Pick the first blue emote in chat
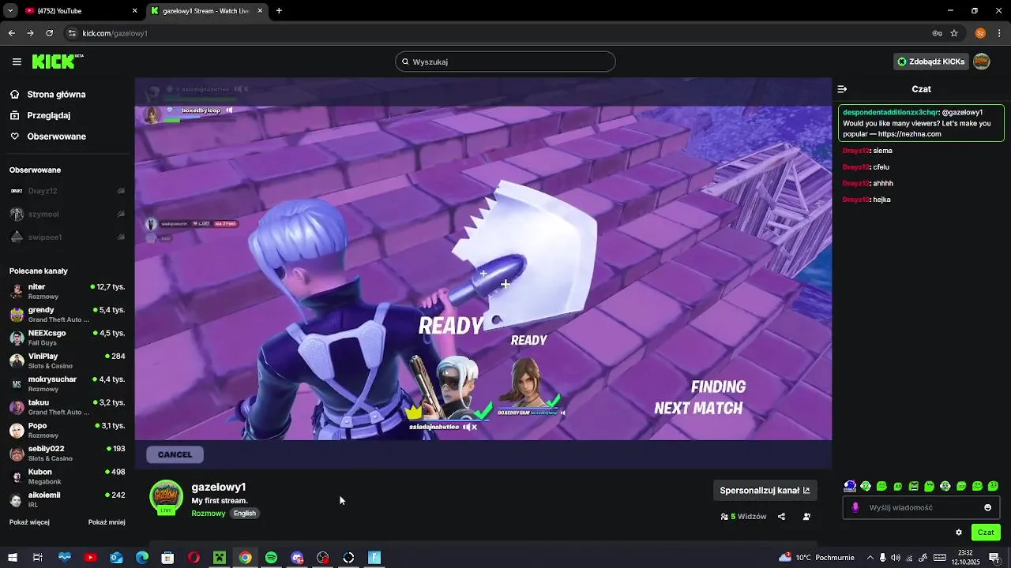Viewport: 1011px width, 568px height. click(850, 486)
